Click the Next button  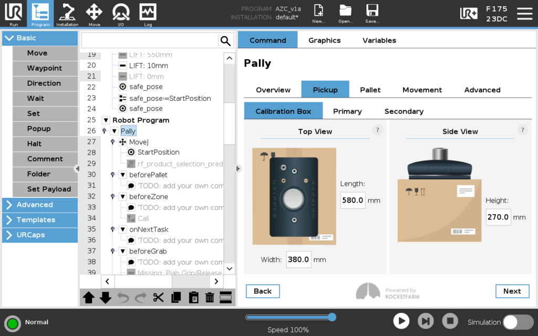[512, 291]
